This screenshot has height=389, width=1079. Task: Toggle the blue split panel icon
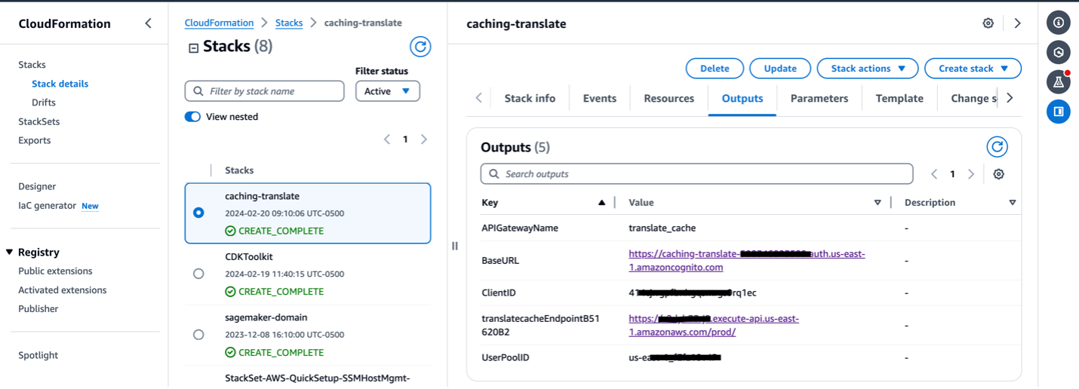(1059, 112)
